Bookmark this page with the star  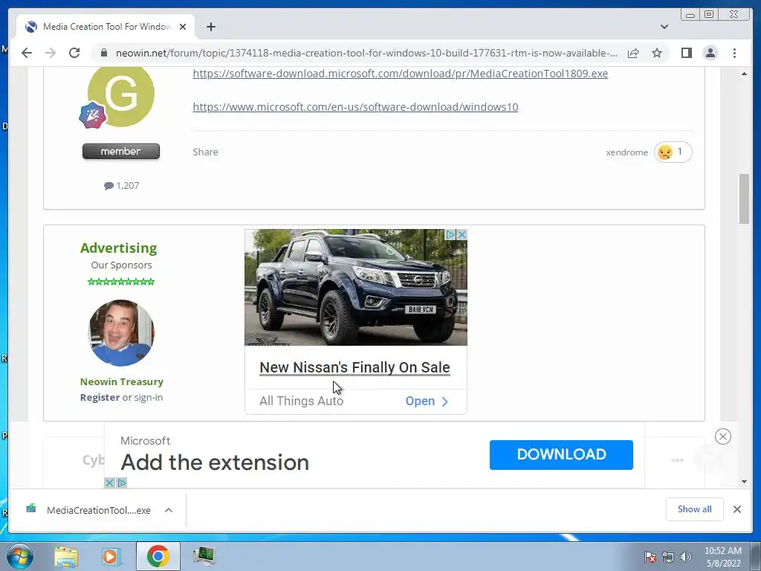point(657,53)
